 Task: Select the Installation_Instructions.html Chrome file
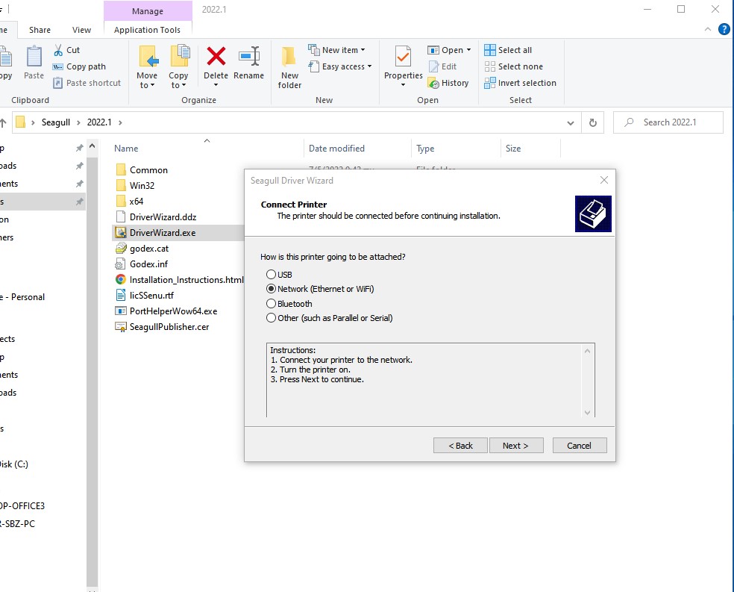180,280
